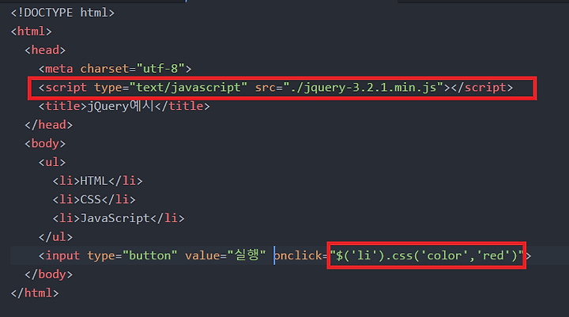Click the $('li').css('color','red') code string

(427, 255)
